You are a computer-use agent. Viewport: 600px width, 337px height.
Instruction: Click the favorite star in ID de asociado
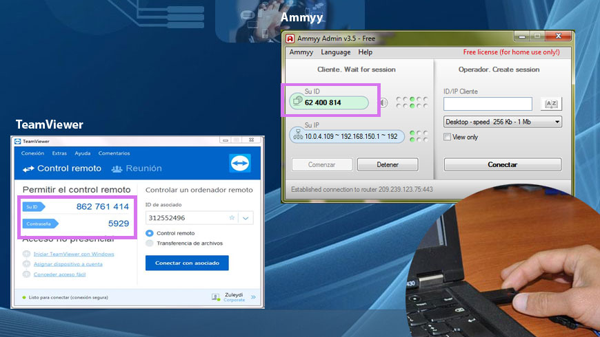click(232, 218)
